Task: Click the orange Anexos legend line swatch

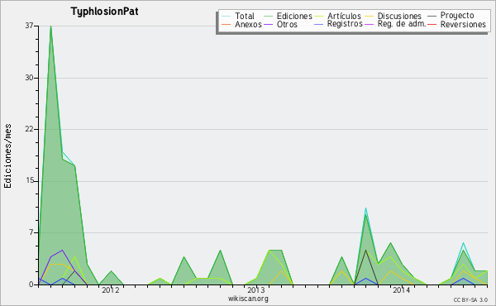Action: click(227, 24)
